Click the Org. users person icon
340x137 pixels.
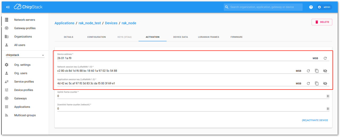[x=7, y=73]
